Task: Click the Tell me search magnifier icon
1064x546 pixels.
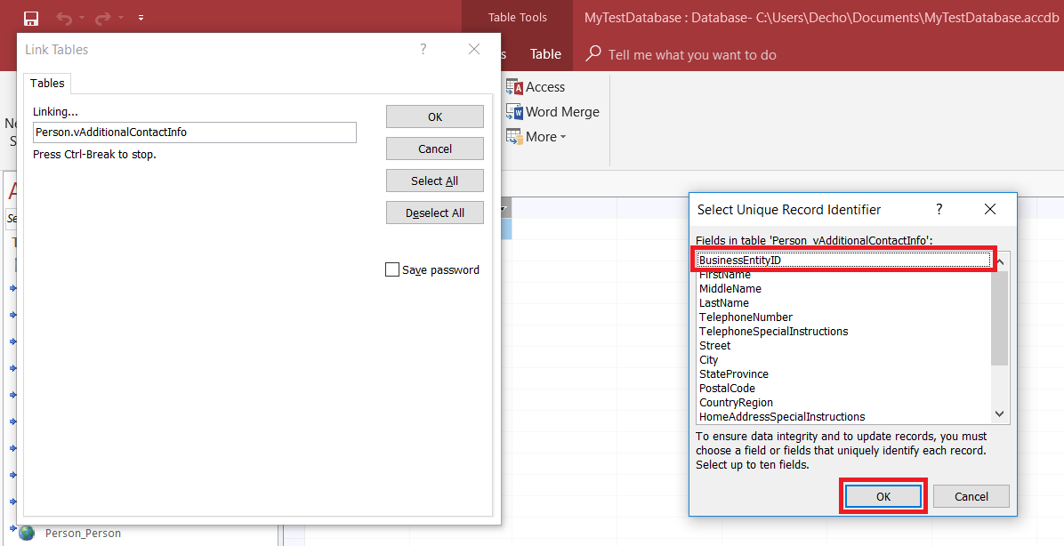Action: point(593,54)
